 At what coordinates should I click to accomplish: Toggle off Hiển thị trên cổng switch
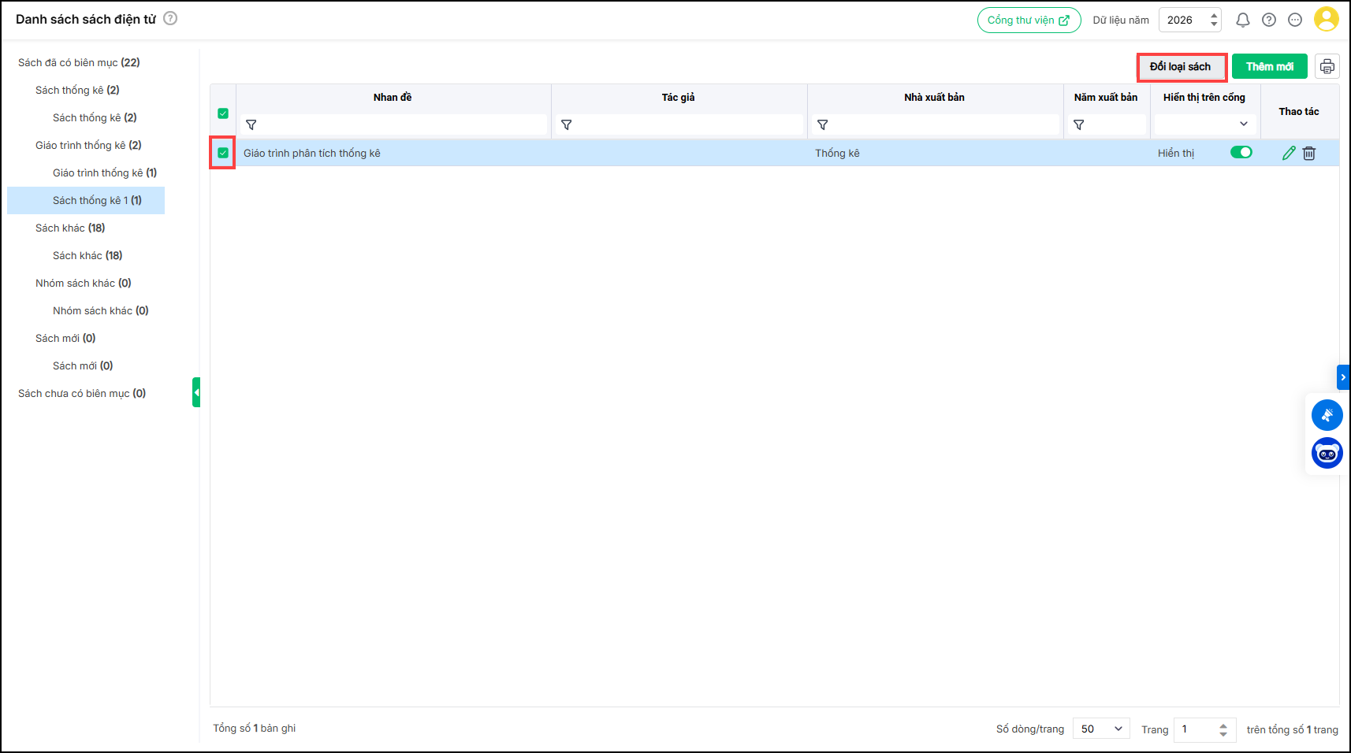[x=1241, y=153]
